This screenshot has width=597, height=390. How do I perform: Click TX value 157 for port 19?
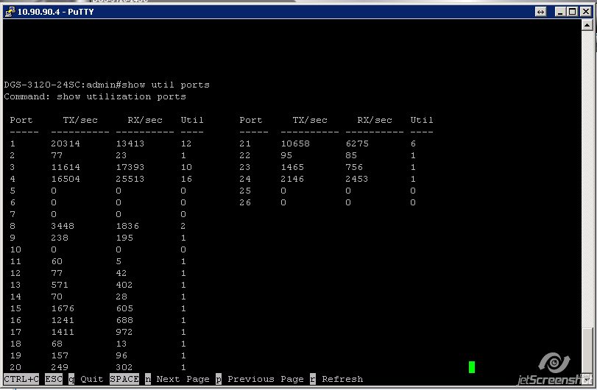[x=60, y=355]
